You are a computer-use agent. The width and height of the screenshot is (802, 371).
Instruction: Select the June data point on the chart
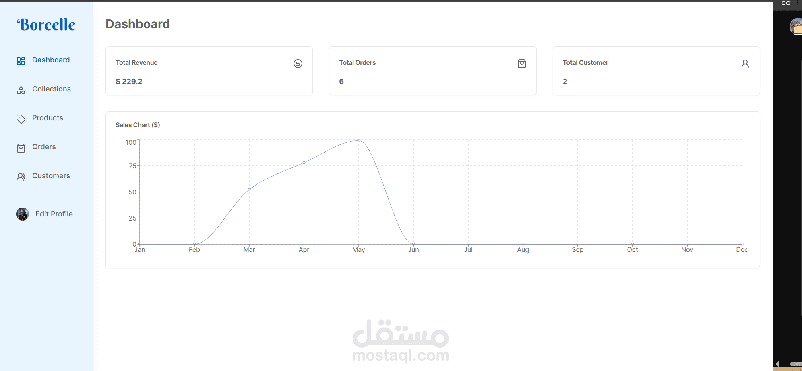click(413, 244)
